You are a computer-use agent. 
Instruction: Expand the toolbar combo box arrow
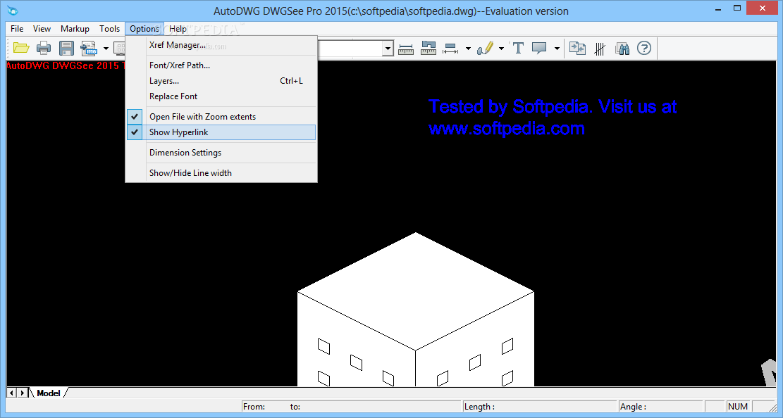[388, 49]
